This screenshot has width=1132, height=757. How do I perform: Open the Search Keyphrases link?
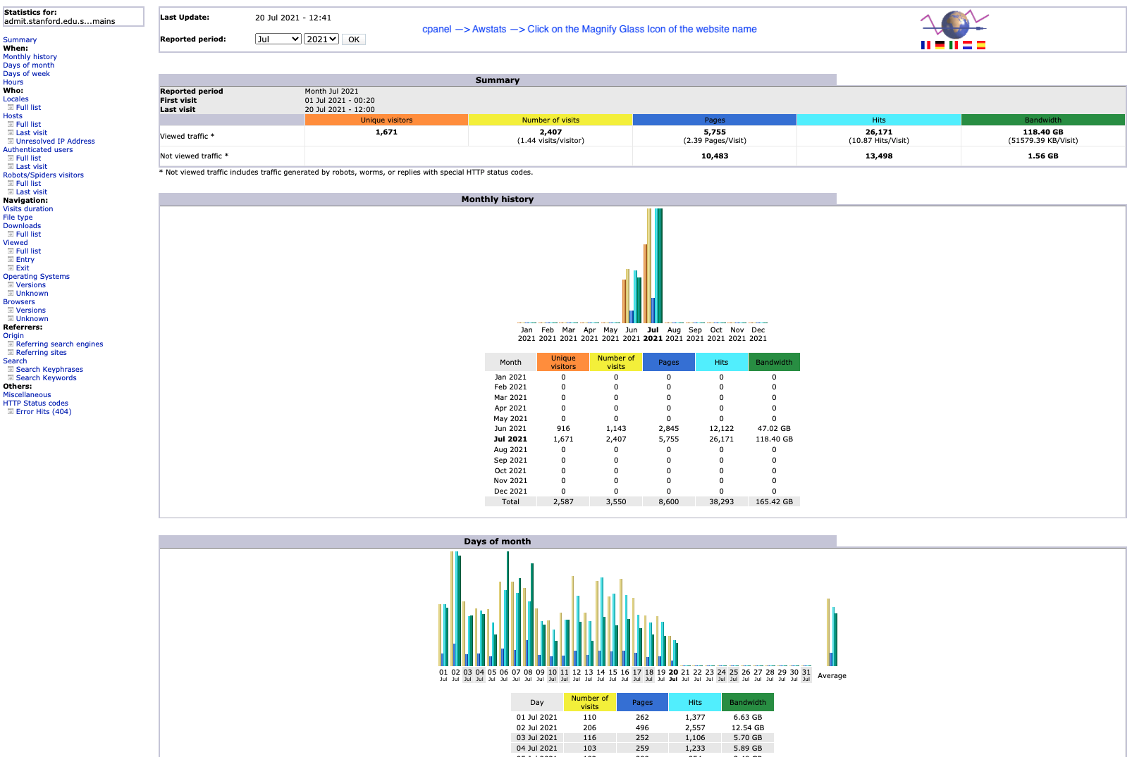pos(49,370)
